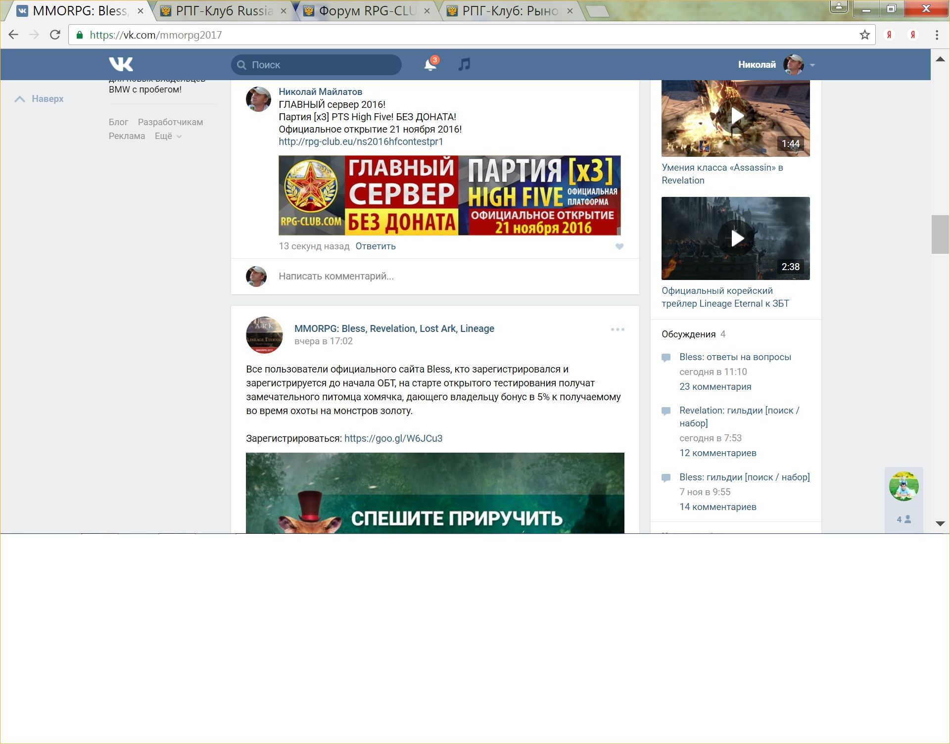Screen dimensions: 950x744
Task: Open Revelation: гильдии [поиск / набор] topic
Action: (x=739, y=417)
